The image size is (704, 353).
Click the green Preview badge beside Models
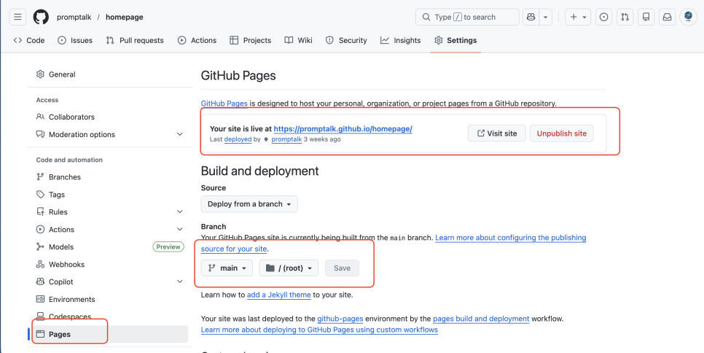pos(168,247)
